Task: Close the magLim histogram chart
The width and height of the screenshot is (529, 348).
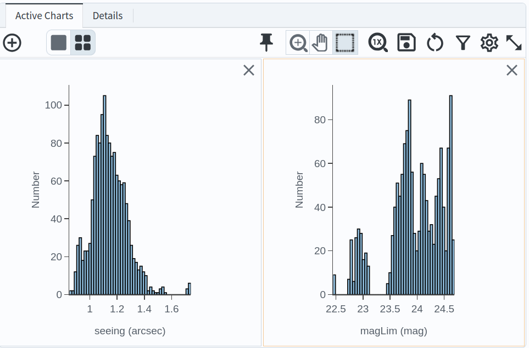Action: (x=512, y=70)
